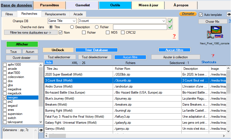Click the green checkmark beside the Game Title search
Image resolution: width=231 pixels, height=139 pixels.
(170, 21)
